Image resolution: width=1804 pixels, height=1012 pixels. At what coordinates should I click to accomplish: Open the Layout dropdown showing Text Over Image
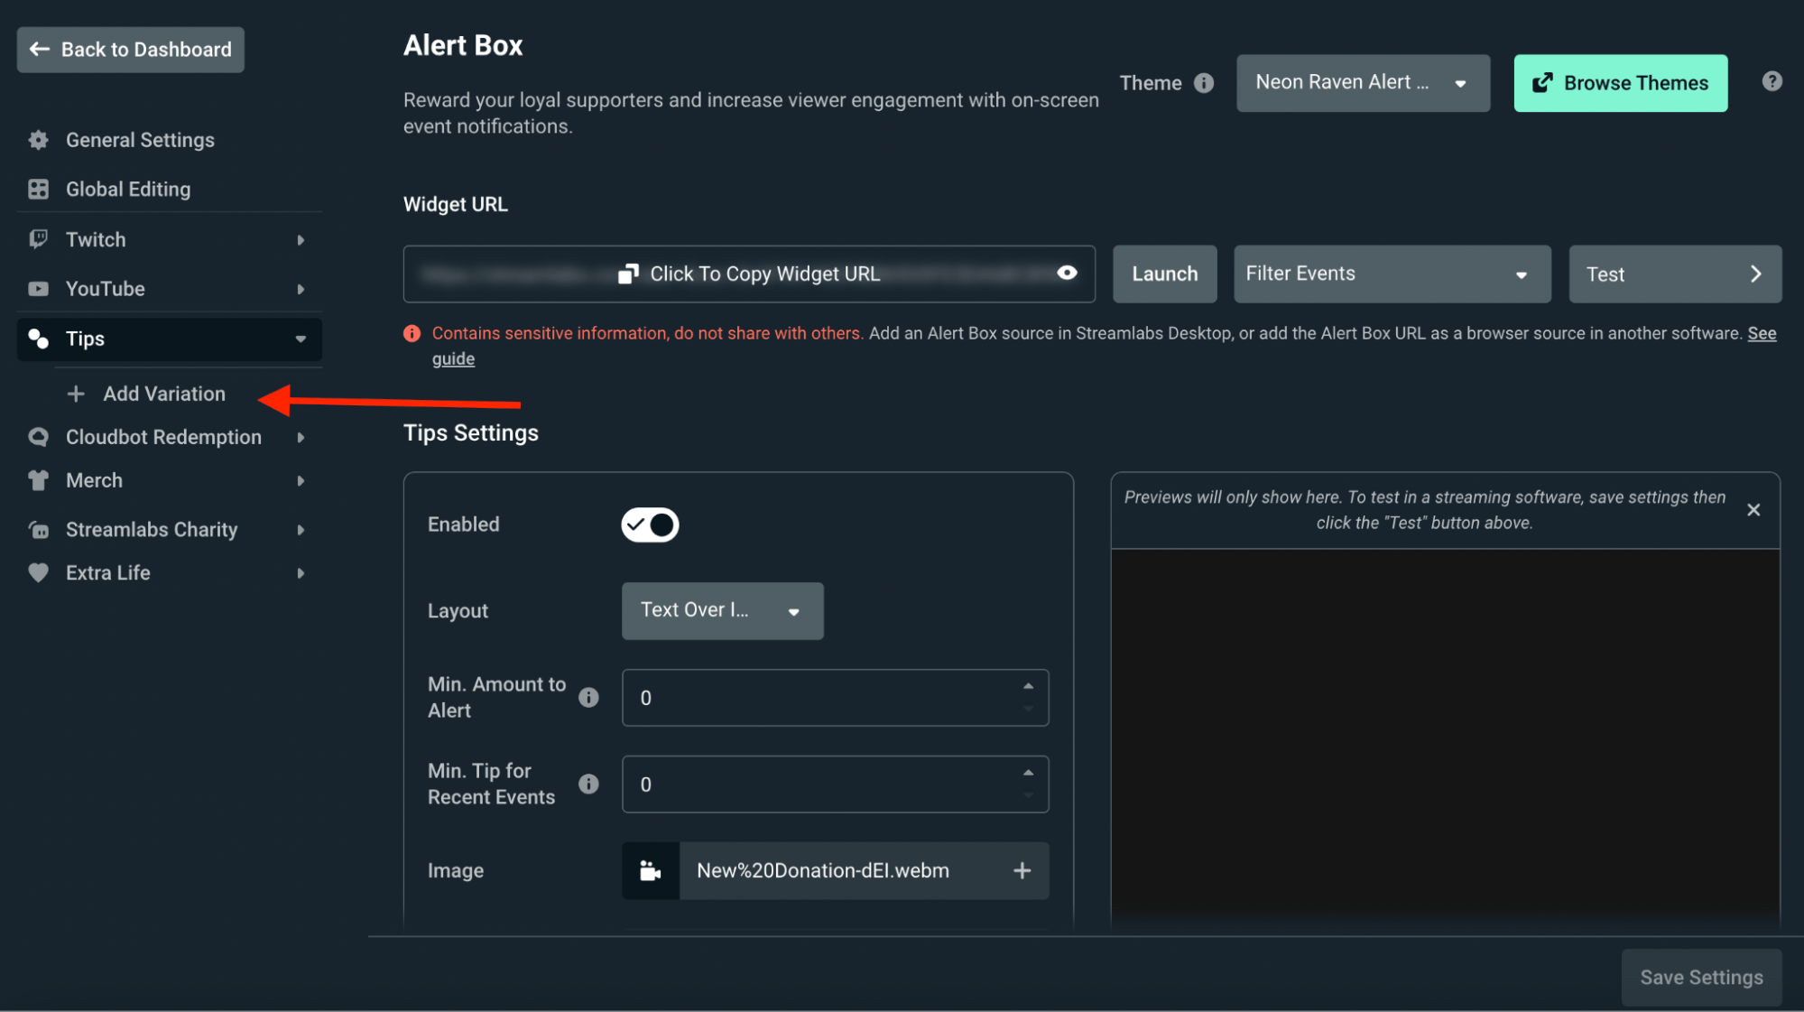click(x=721, y=611)
